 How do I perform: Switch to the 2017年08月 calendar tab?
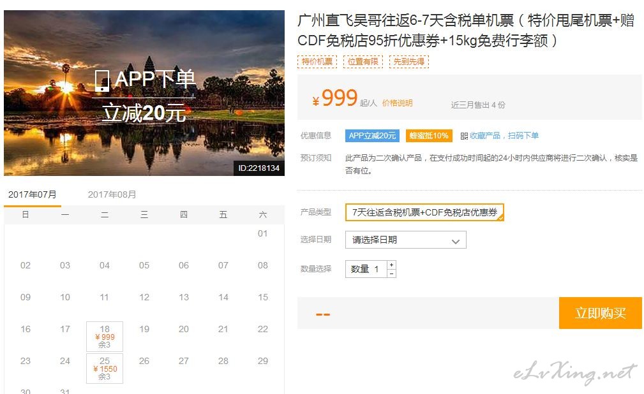pos(112,194)
